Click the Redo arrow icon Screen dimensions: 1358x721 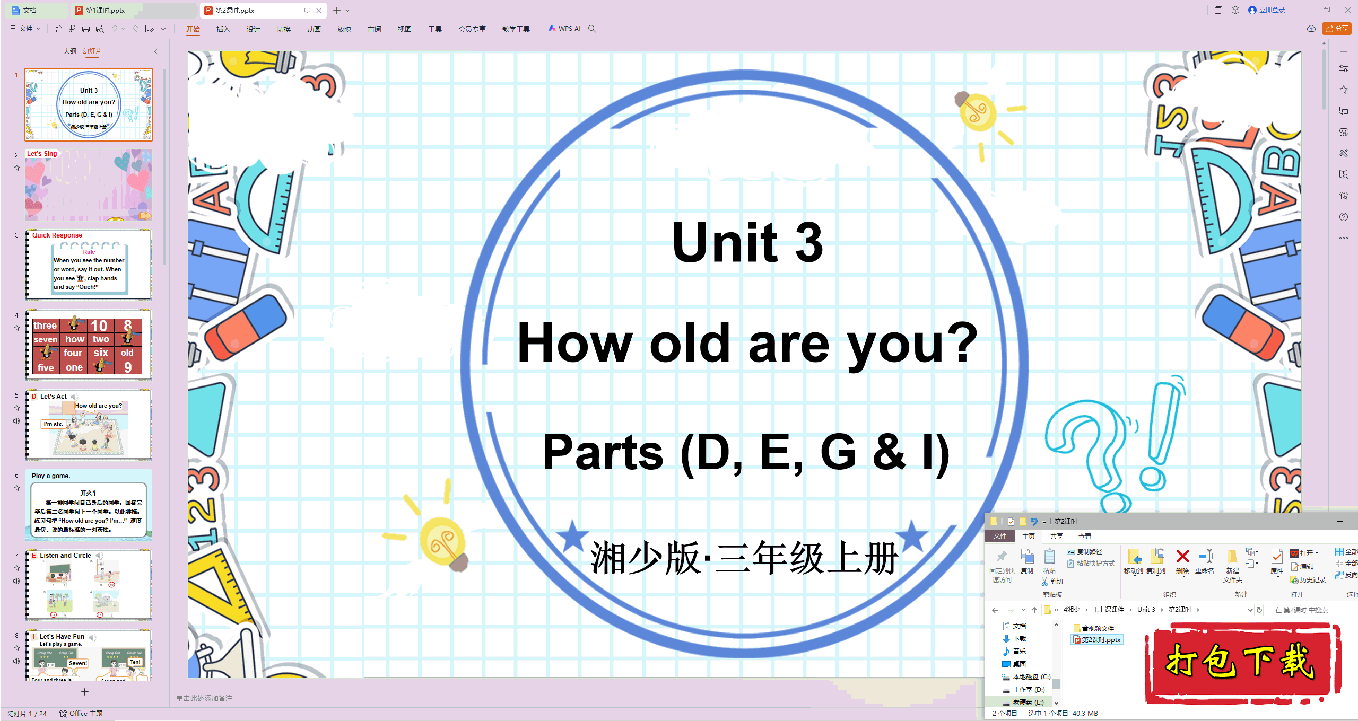136,29
